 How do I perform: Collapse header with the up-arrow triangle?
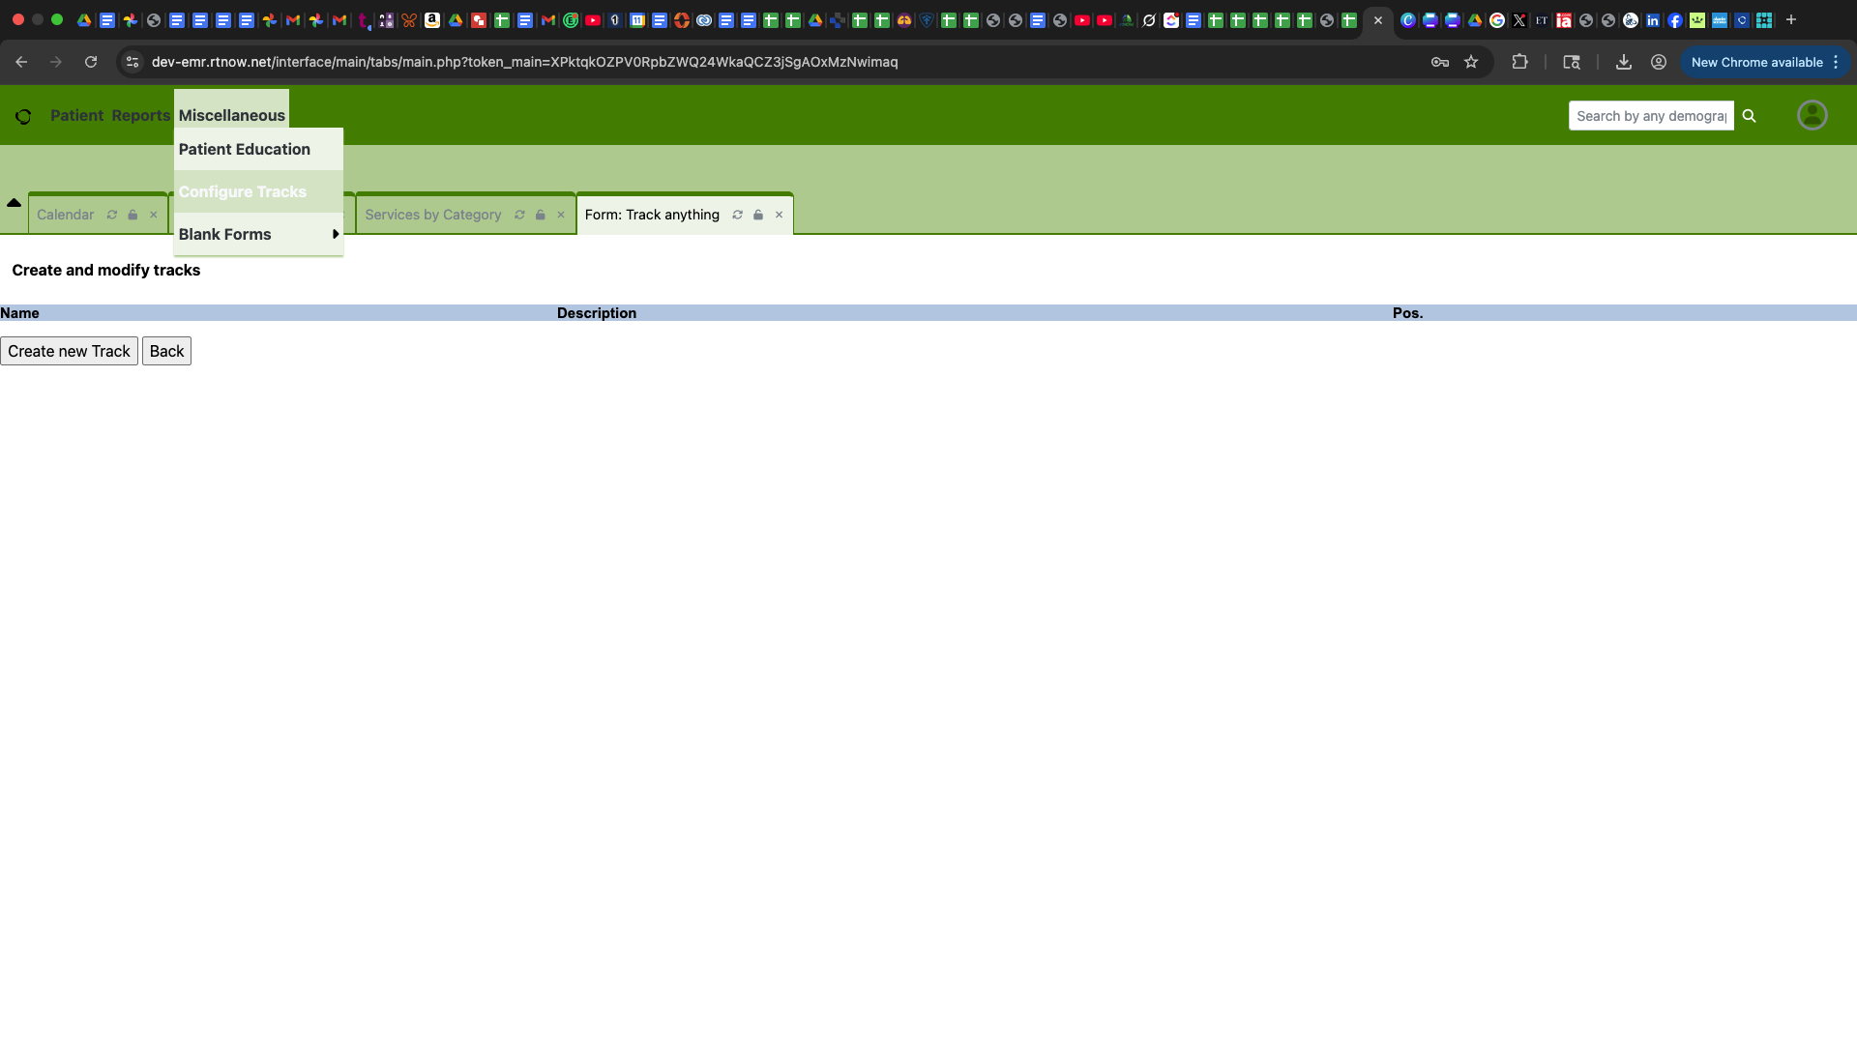[x=14, y=203]
